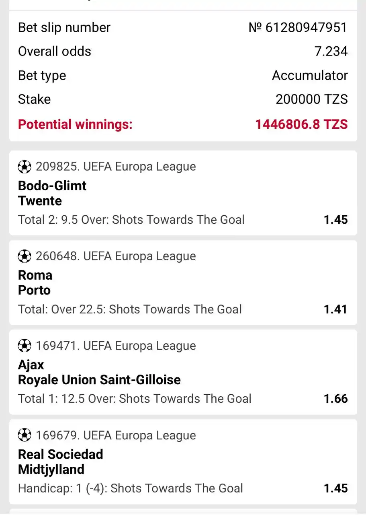The height and width of the screenshot is (515, 366).
Task: Open the Bodo-Glimt vs Twente match
Action: point(183,193)
